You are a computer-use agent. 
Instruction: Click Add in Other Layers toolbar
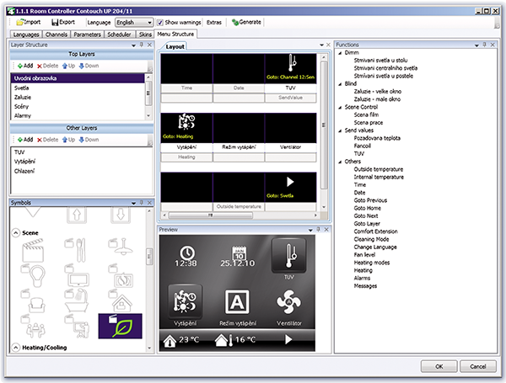pyautogui.click(x=25, y=140)
